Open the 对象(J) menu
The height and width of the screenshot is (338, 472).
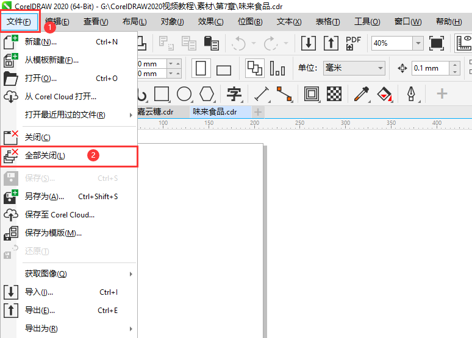[x=172, y=22]
